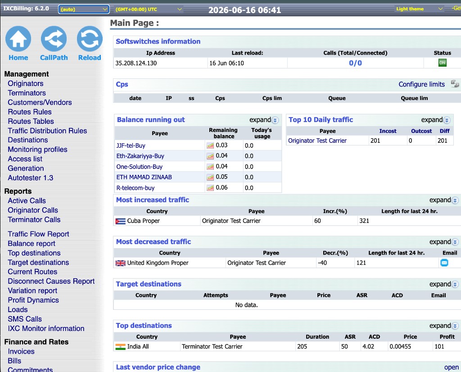Image resolution: width=461 pixels, height=372 pixels.
Task: Open balance chart icon for JJF-tel-Buy
Action: pos(210,145)
